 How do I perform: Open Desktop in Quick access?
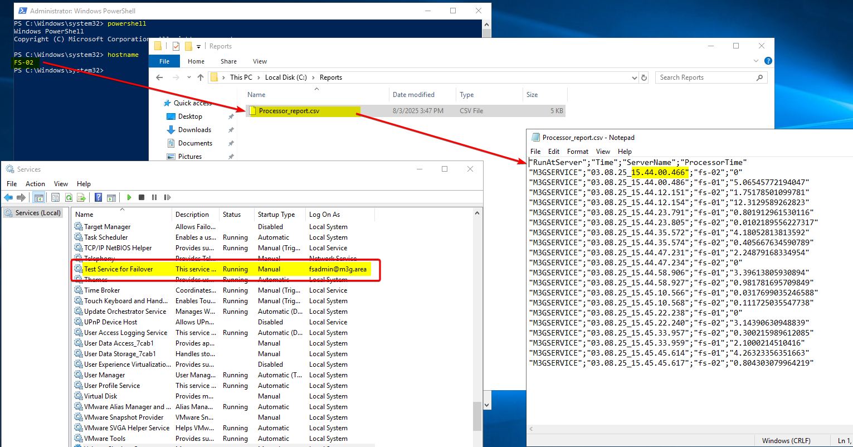pos(190,116)
